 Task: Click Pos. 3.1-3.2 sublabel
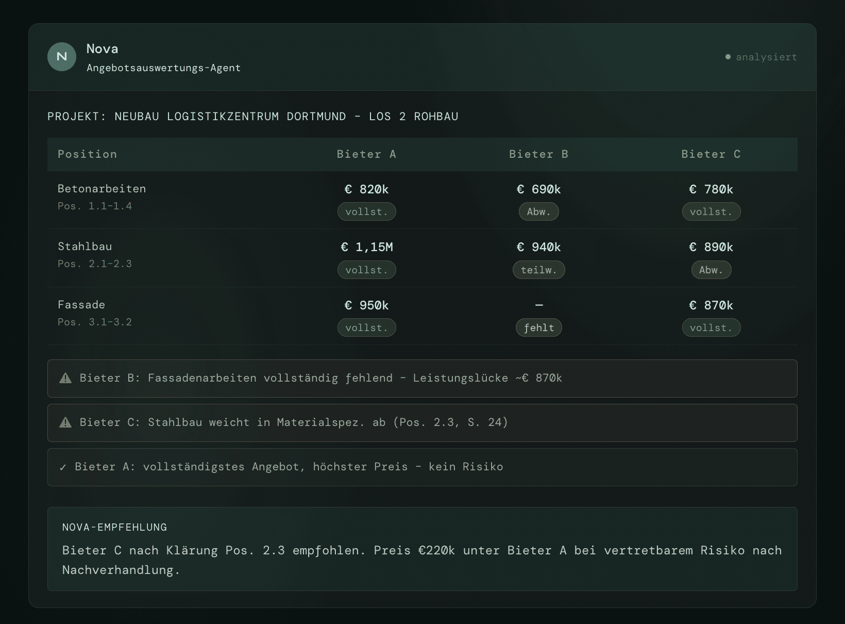(x=95, y=322)
